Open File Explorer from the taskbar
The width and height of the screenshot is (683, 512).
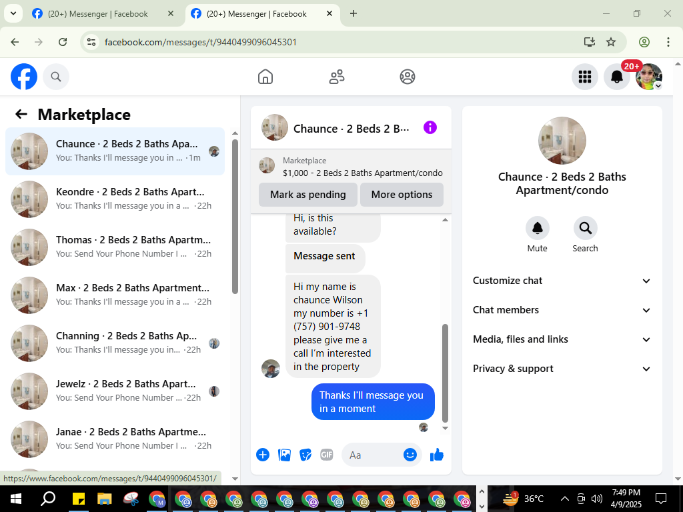(105, 499)
